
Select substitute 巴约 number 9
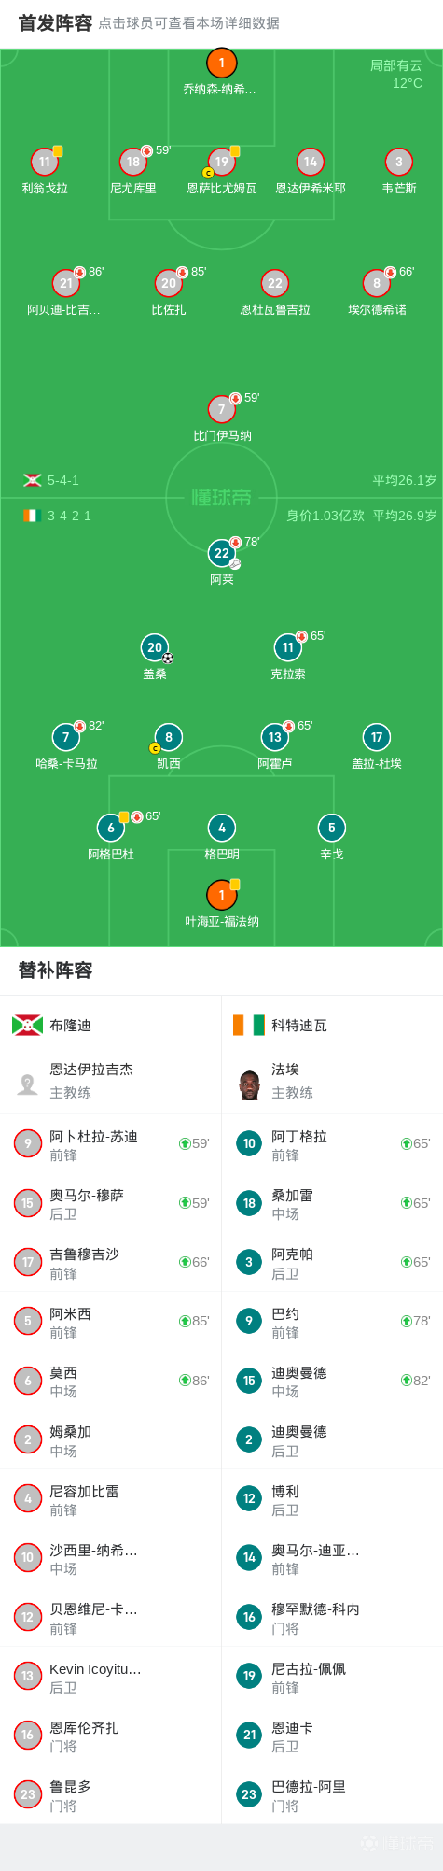249,1321
